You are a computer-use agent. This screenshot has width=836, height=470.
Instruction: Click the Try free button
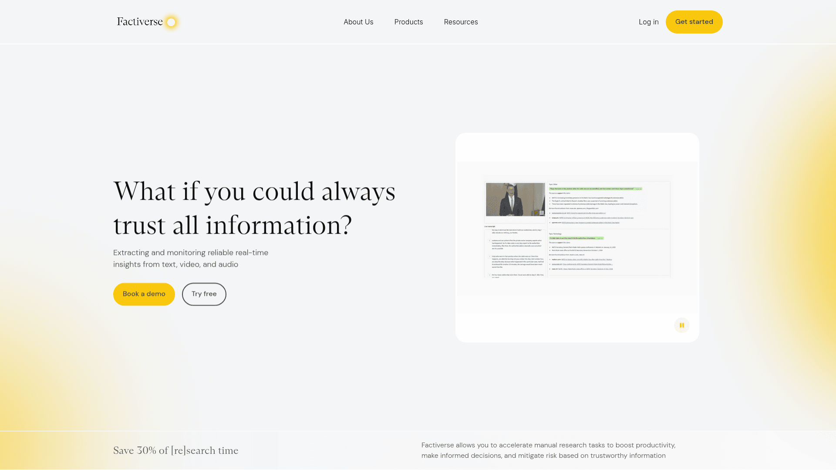[204, 294]
